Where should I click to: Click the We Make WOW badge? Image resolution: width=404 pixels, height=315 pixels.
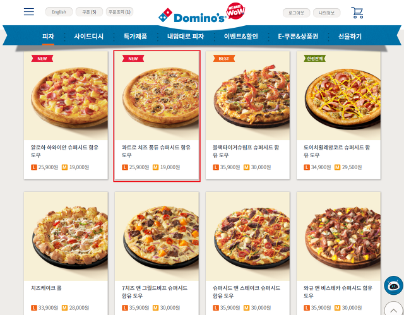pyautogui.click(x=235, y=11)
